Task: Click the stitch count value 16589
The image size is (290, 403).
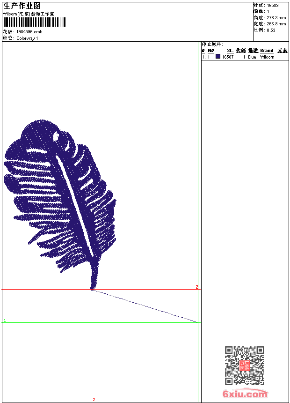Action: [x=273, y=6]
